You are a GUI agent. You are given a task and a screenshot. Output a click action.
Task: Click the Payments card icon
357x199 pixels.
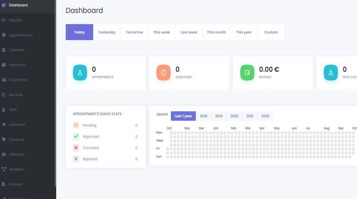pos(4,65)
